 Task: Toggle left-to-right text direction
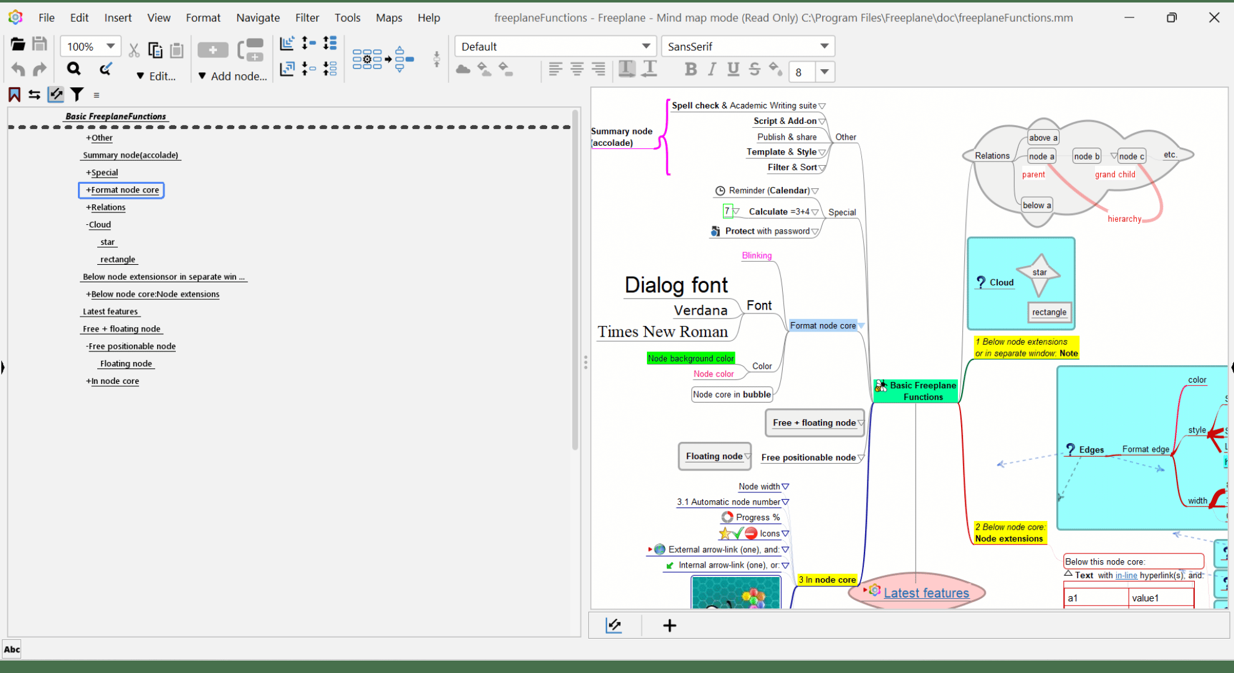[627, 69]
